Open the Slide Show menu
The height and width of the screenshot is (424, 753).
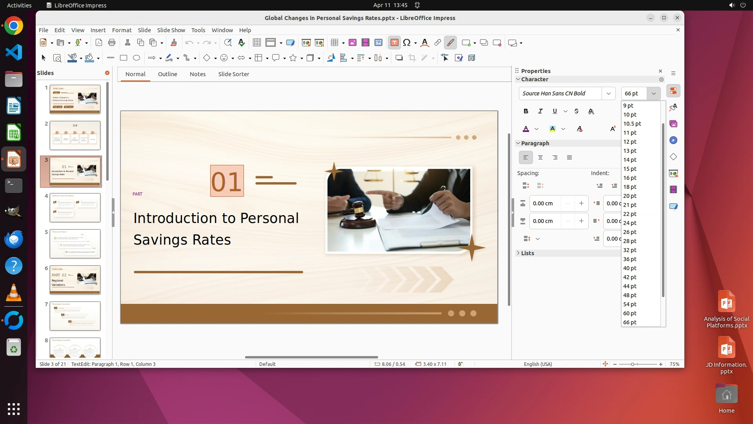coord(171,30)
